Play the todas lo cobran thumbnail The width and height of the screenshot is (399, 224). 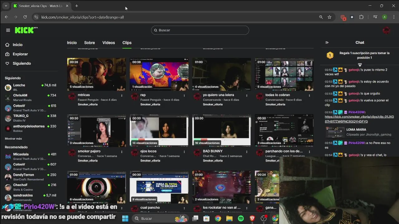284,74
